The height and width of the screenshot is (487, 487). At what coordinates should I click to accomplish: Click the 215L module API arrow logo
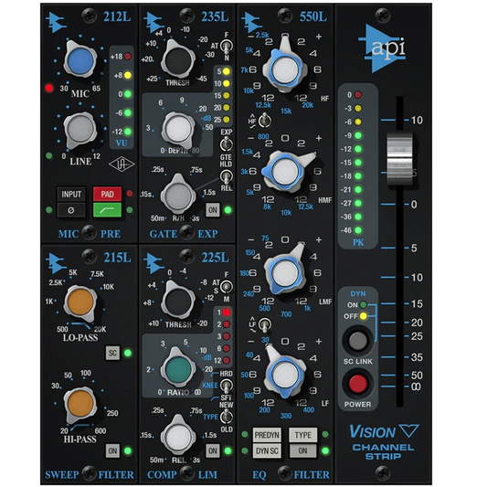(57, 263)
